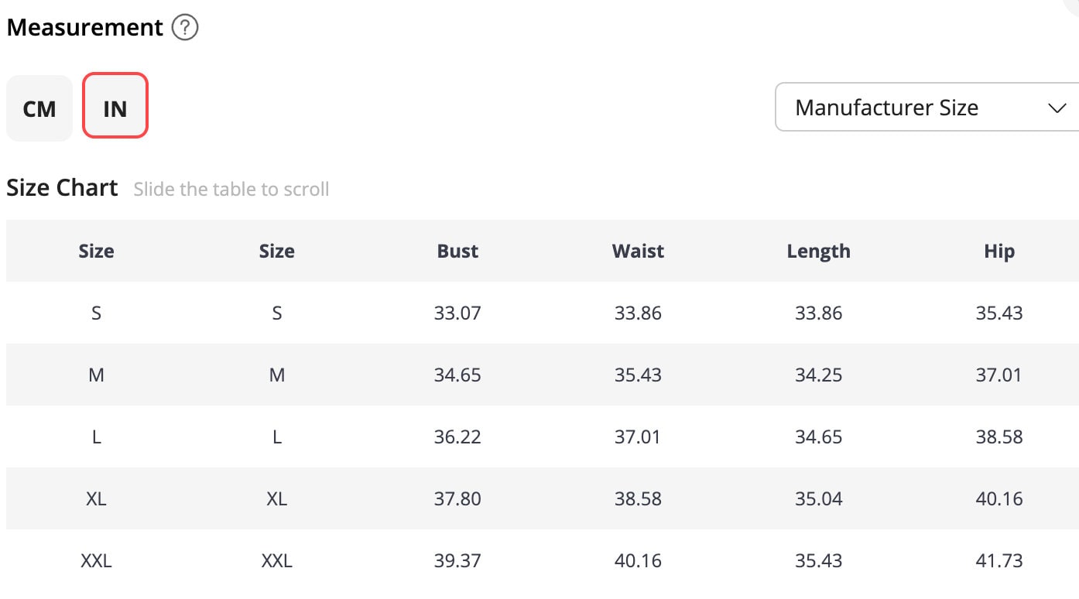
Task: Click the Bust column header
Action: coord(457,251)
